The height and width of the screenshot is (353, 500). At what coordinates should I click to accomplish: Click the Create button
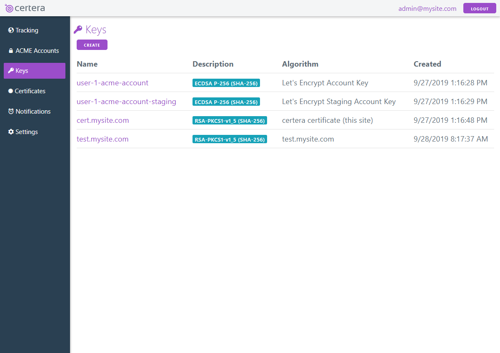point(92,45)
